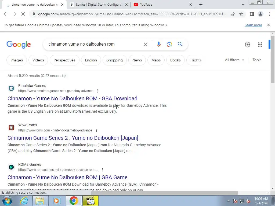Click the emulatorgames.net URL breadcrumb
Viewport: 275px width, 206px height.
click(56, 91)
